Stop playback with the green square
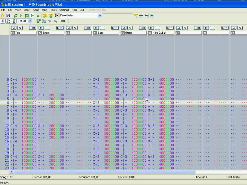Screen dimensions: 247x185 point(38,16)
